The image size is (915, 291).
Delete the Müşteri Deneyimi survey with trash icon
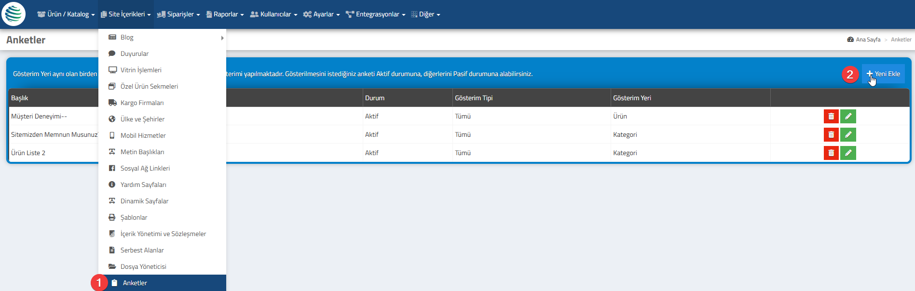831,116
